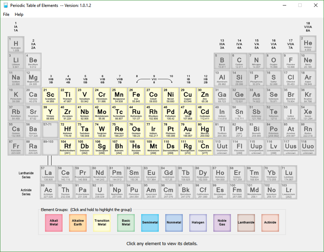Click the Beryllium (Be) tile
The height and width of the screenshot is (252, 324).
33,61
